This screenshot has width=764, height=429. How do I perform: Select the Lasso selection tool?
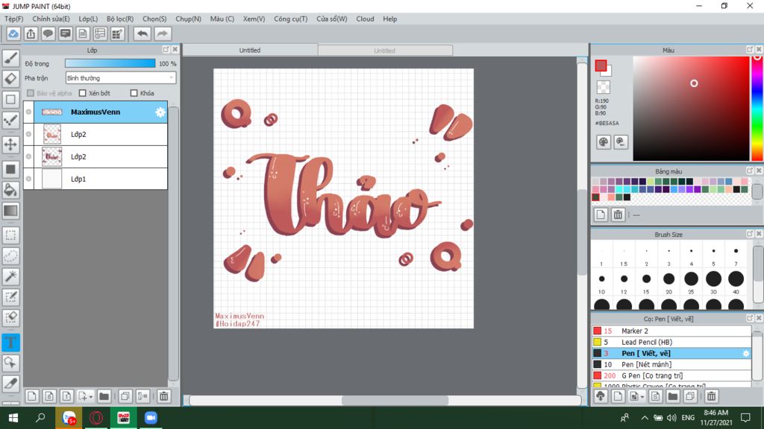(10, 256)
